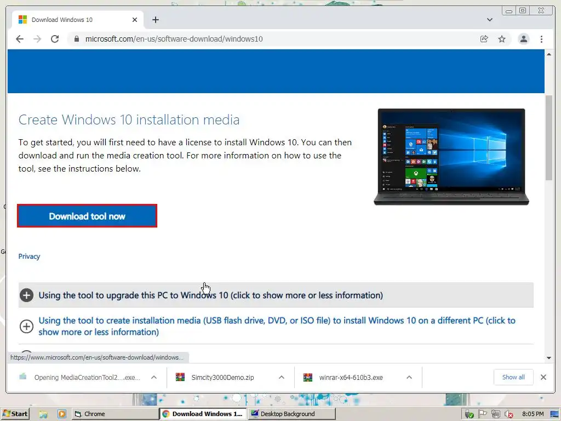Click the vertical scrollbar thumb
The image size is (561, 421).
549,138
